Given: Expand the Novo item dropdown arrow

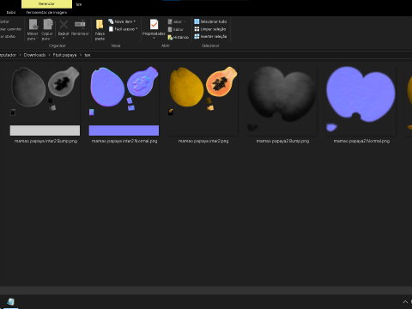Looking at the screenshot, I should point(135,21).
